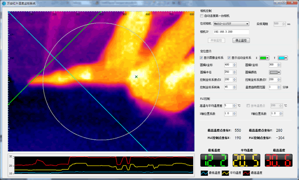Click the blue minimum temperature legend icon
This screenshot has height=180, width=299.
(204, 173)
